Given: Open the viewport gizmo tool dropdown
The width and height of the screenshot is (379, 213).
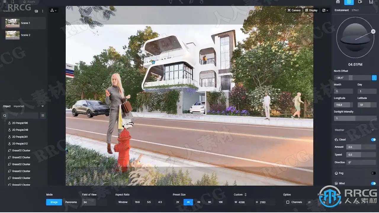Looking at the screenshot, I should pos(54,10).
